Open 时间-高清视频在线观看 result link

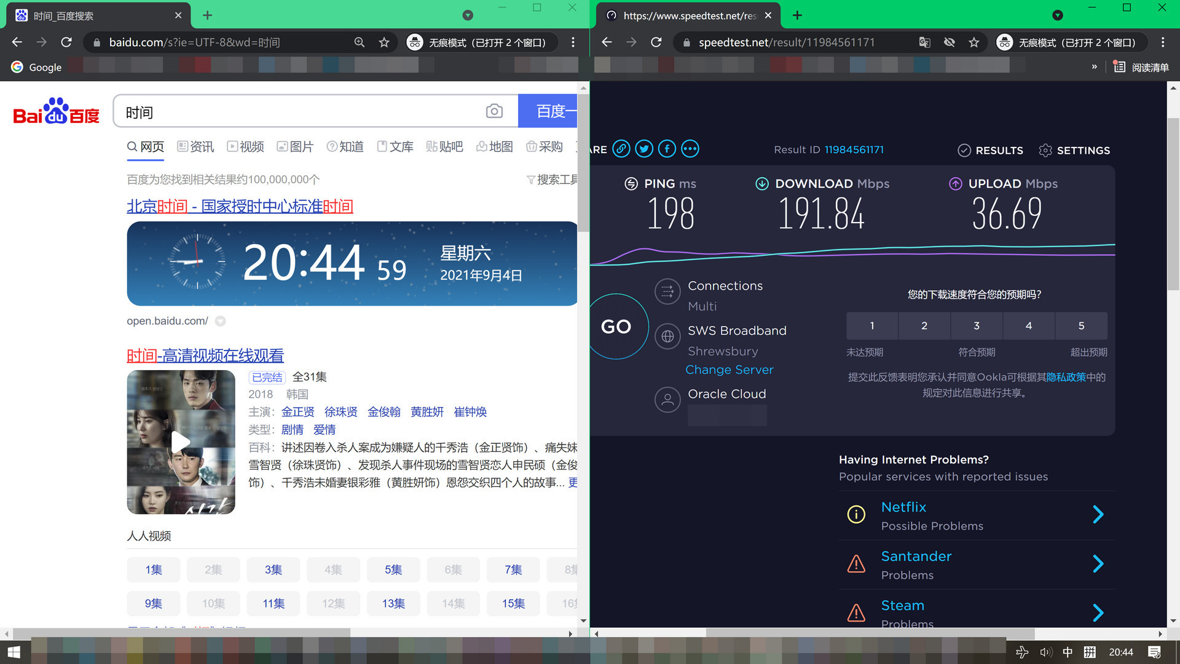[x=205, y=355]
